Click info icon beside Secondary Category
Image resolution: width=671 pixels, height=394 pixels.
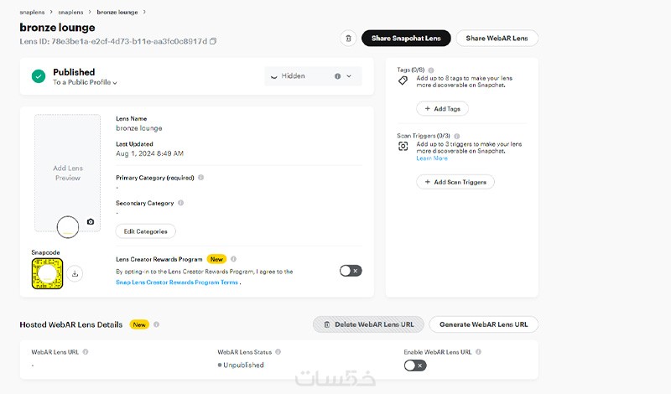point(180,203)
